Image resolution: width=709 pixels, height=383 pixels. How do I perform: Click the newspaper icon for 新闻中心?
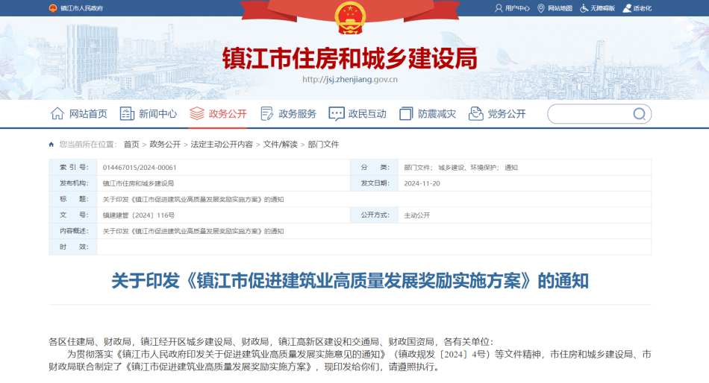(127, 113)
